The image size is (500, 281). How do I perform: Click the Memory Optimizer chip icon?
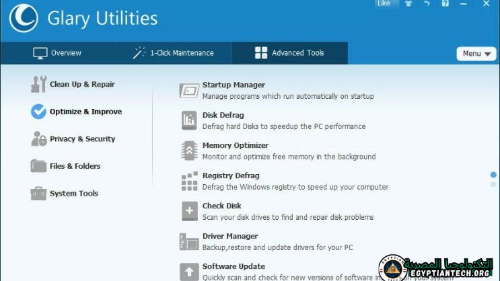point(189,151)
